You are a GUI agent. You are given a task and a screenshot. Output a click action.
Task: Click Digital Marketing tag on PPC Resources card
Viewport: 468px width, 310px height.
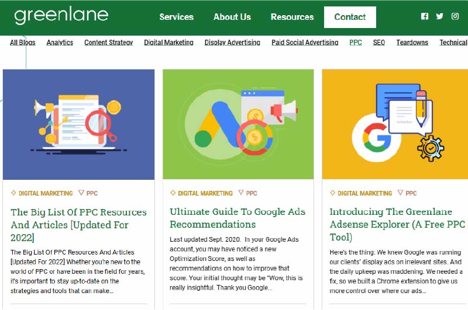point(46,193)
